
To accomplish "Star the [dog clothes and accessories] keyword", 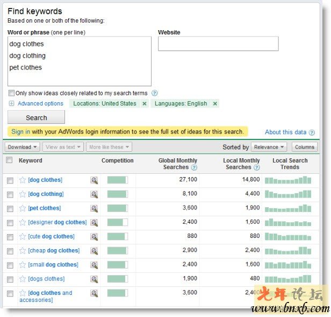I will [x=23, y=293].
